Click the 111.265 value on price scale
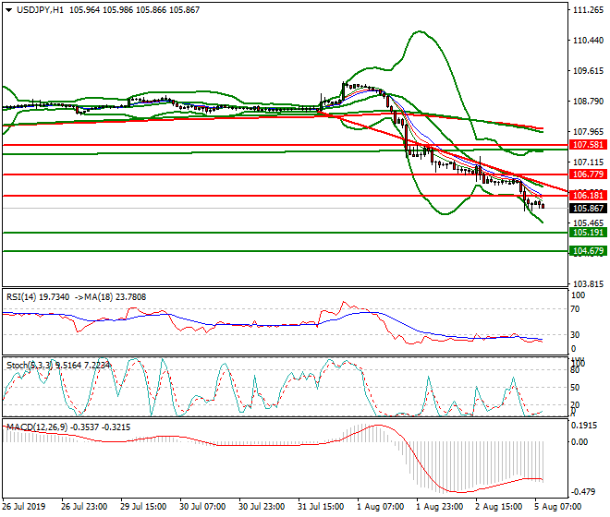610x517 pixels. (588, 11)
